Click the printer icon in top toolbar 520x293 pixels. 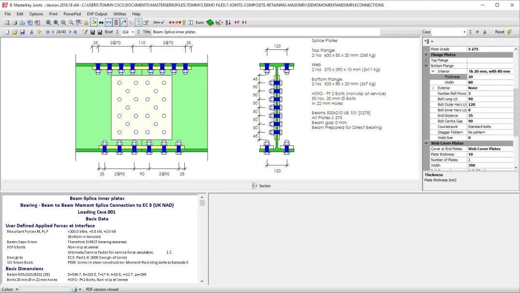[x=14, y=22]
